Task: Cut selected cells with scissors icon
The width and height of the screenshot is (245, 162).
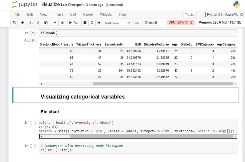Action: tap(31, 23)
